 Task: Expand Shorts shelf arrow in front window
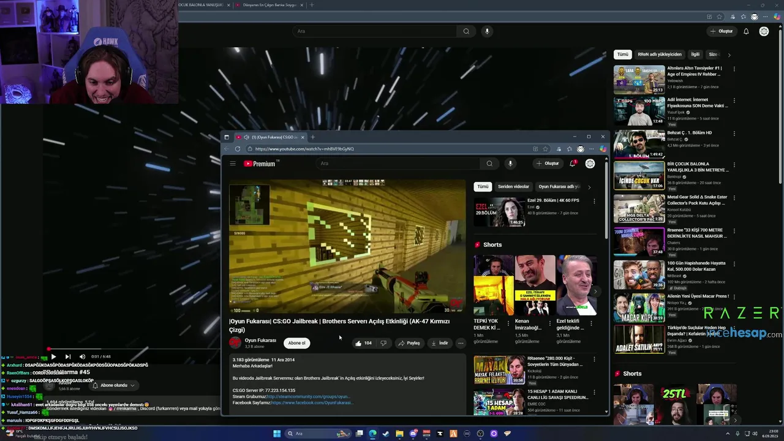[595, 292]
